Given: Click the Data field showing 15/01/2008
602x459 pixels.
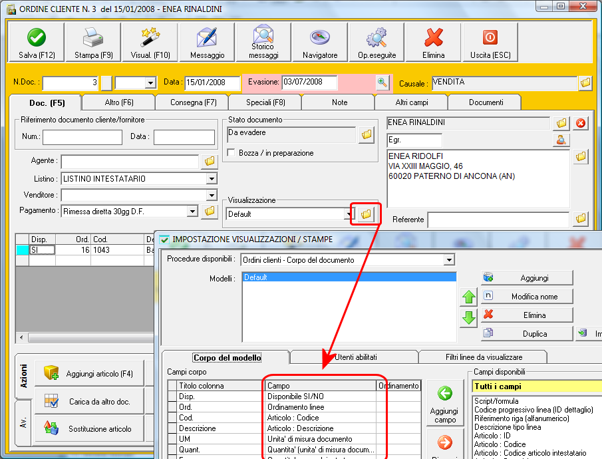Looking at the screenshot, I should tap(212, 82).
